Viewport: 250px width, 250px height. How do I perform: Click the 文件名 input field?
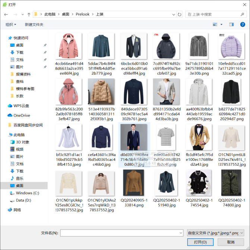tap(119, 233)
